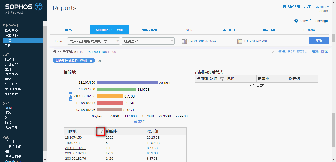The image size is (336, 162).
Task: Remove the 目的地區域名稱: WAN filter tag
Action: click(x=91, y=61)
